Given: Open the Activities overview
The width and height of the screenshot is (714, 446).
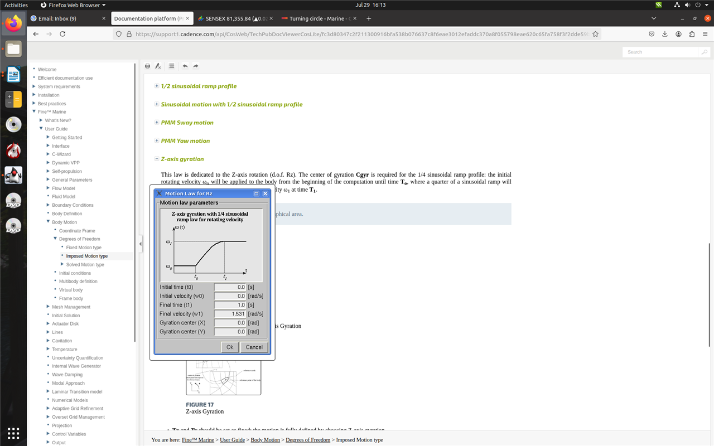Looking at the screenshot, I should point(16,5).
